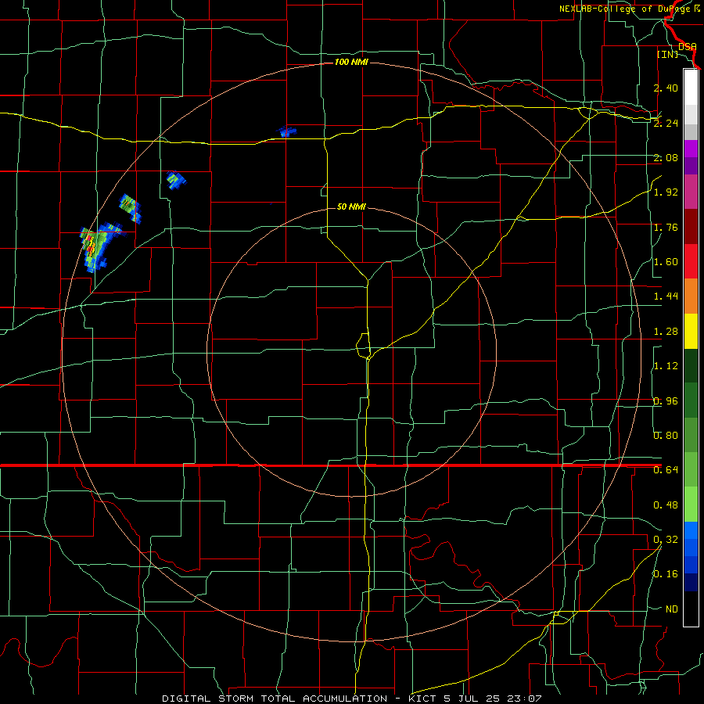Image resolution: width=704 pixels, height=704 pixels.
Task: Pick the white top legend swatch
Action: click(691, 87)
